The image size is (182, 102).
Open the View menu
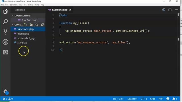point(20,5)
